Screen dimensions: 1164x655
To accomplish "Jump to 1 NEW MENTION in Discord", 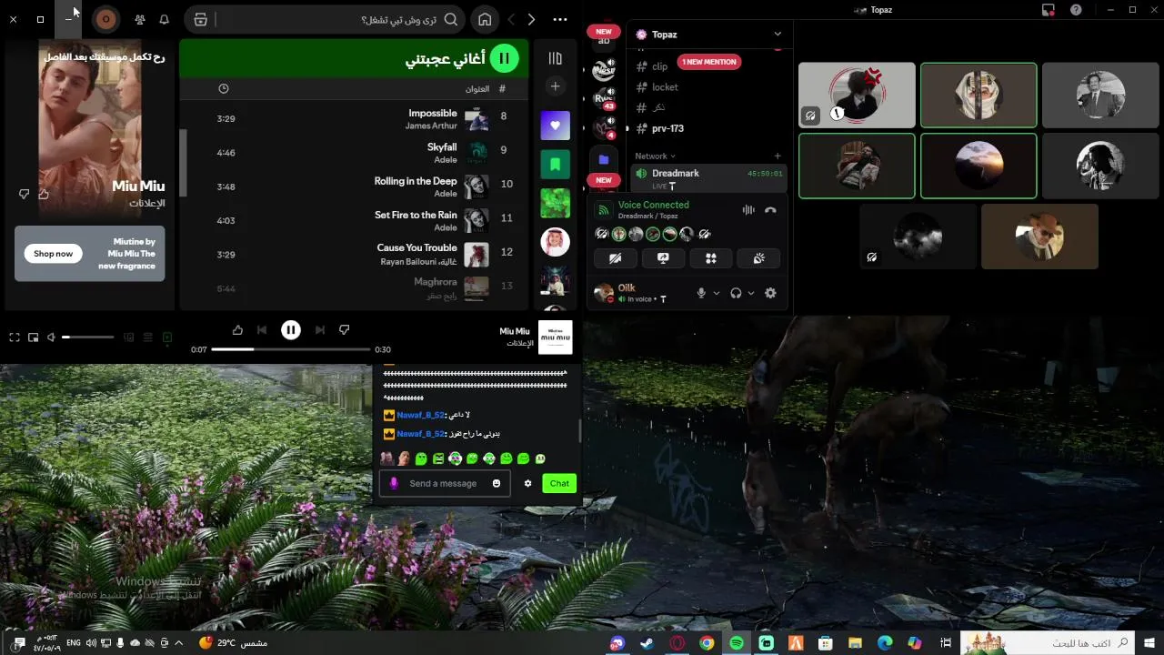I will tap(709, 62).
